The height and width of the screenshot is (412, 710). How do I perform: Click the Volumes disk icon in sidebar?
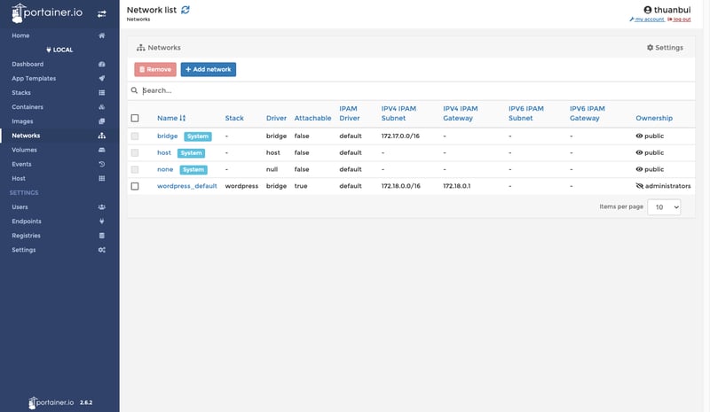point(102,150)
